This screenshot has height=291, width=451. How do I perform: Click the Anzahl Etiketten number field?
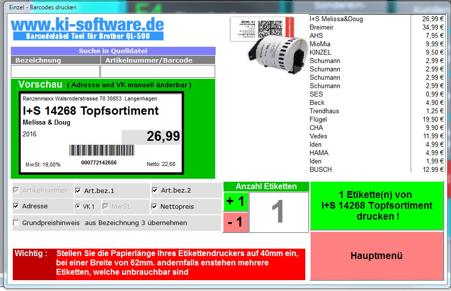pyautogui.click(x=278, y=212)
